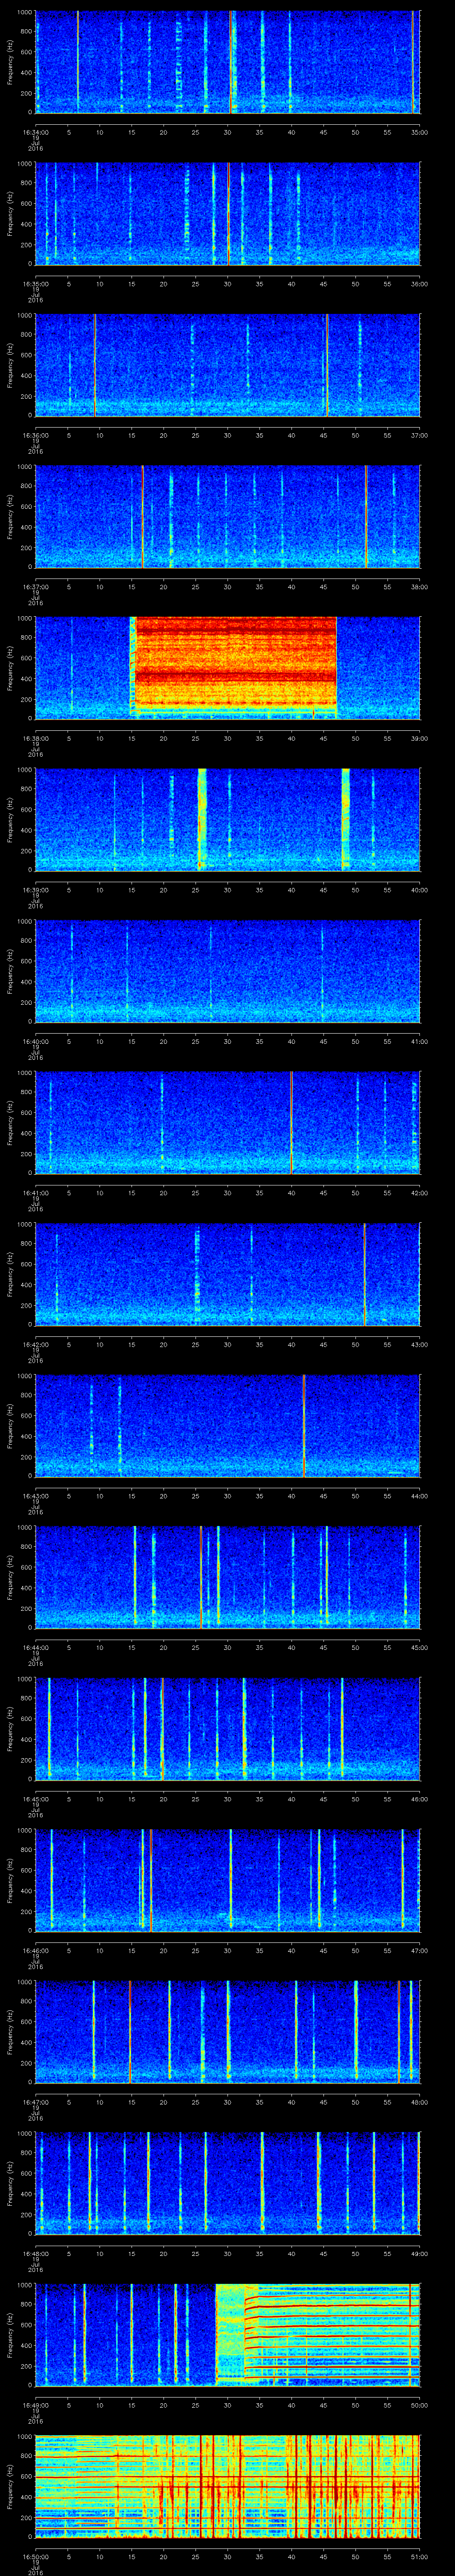The image size is (455, 2576).
Task: Click inside the 16:50:00 spectrogram panel
Action: click(227, 2486)
